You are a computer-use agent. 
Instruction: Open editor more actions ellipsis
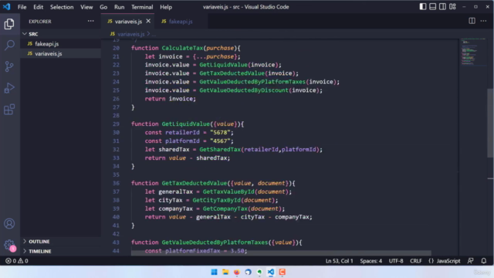tap(483, 21)
